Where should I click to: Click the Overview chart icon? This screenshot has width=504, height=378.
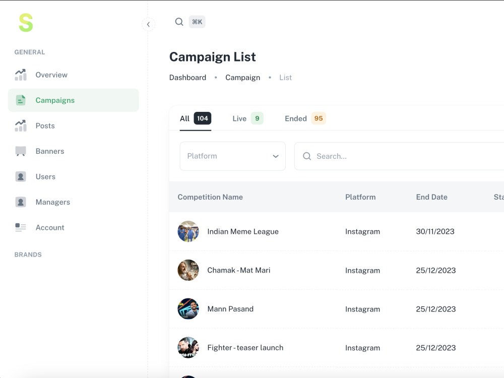click(x=21, y=75)
